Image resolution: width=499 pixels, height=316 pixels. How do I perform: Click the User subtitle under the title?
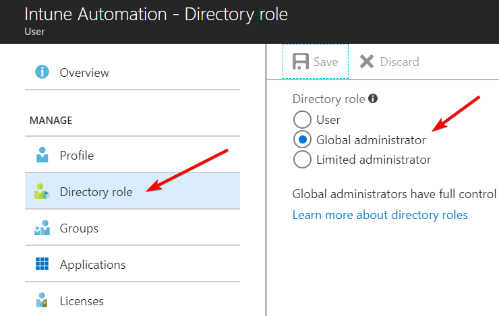pyautogui.click(x=34, y=32)
